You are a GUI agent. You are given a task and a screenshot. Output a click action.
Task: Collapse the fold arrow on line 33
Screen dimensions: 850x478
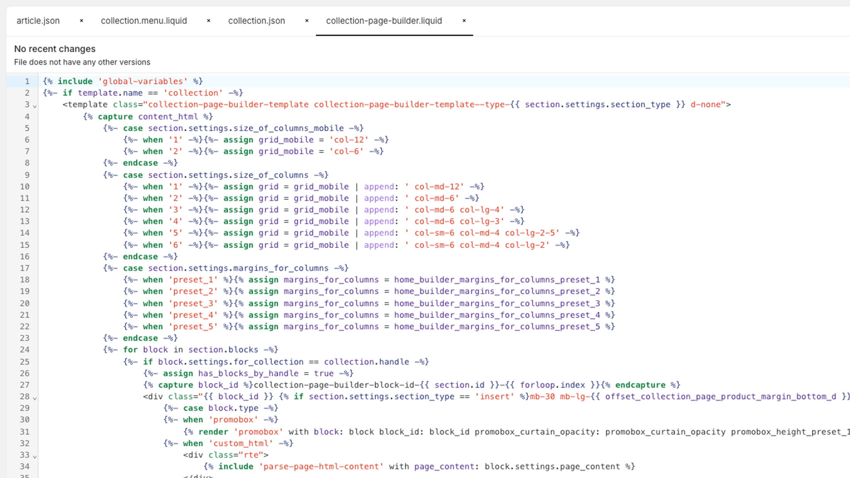point(35,457)
